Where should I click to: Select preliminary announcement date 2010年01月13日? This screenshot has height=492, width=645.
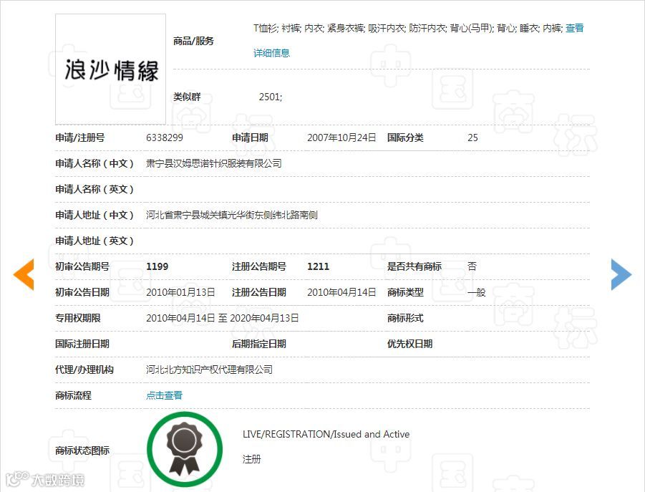[x=180, y=292]
